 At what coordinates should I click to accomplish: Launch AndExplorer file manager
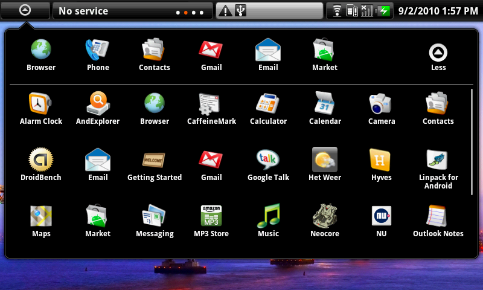click(x=98, y=109)
